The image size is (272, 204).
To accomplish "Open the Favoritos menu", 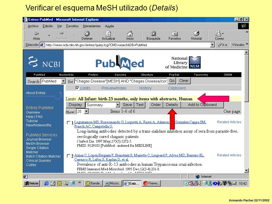I will click(x=72, y=26).
